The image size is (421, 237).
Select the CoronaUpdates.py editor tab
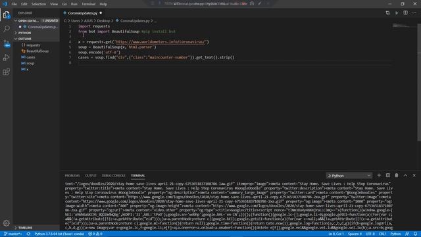82,13
